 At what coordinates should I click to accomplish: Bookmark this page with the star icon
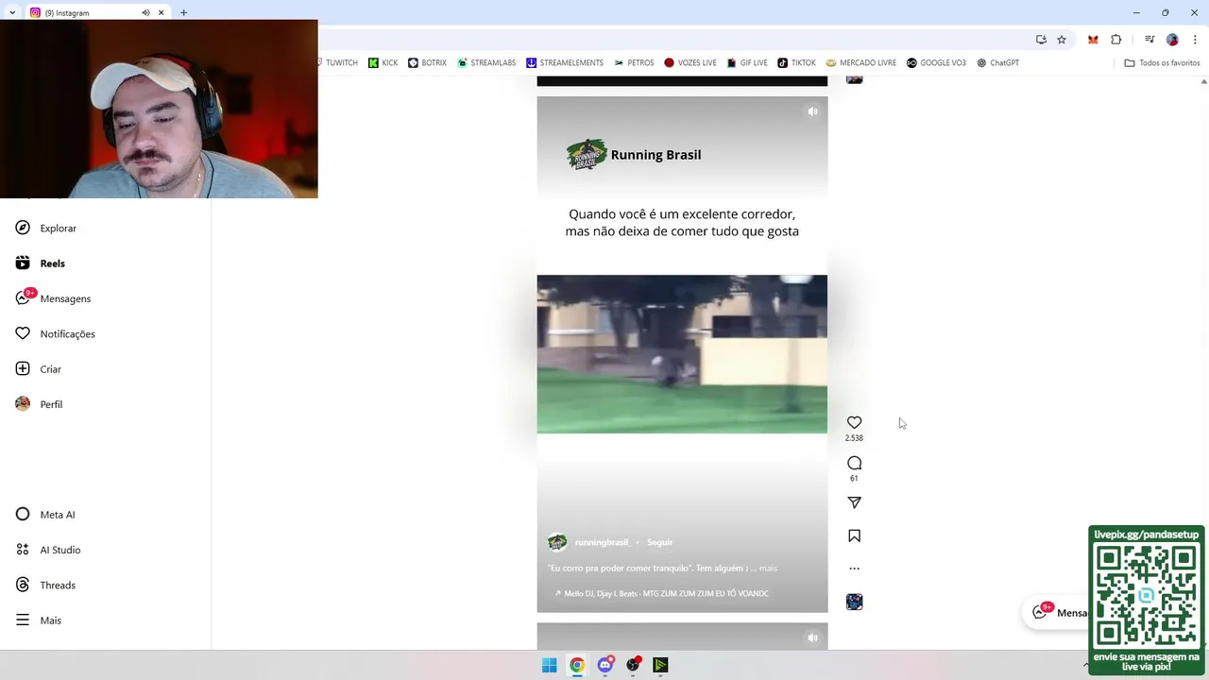[x=1062, y=40]
